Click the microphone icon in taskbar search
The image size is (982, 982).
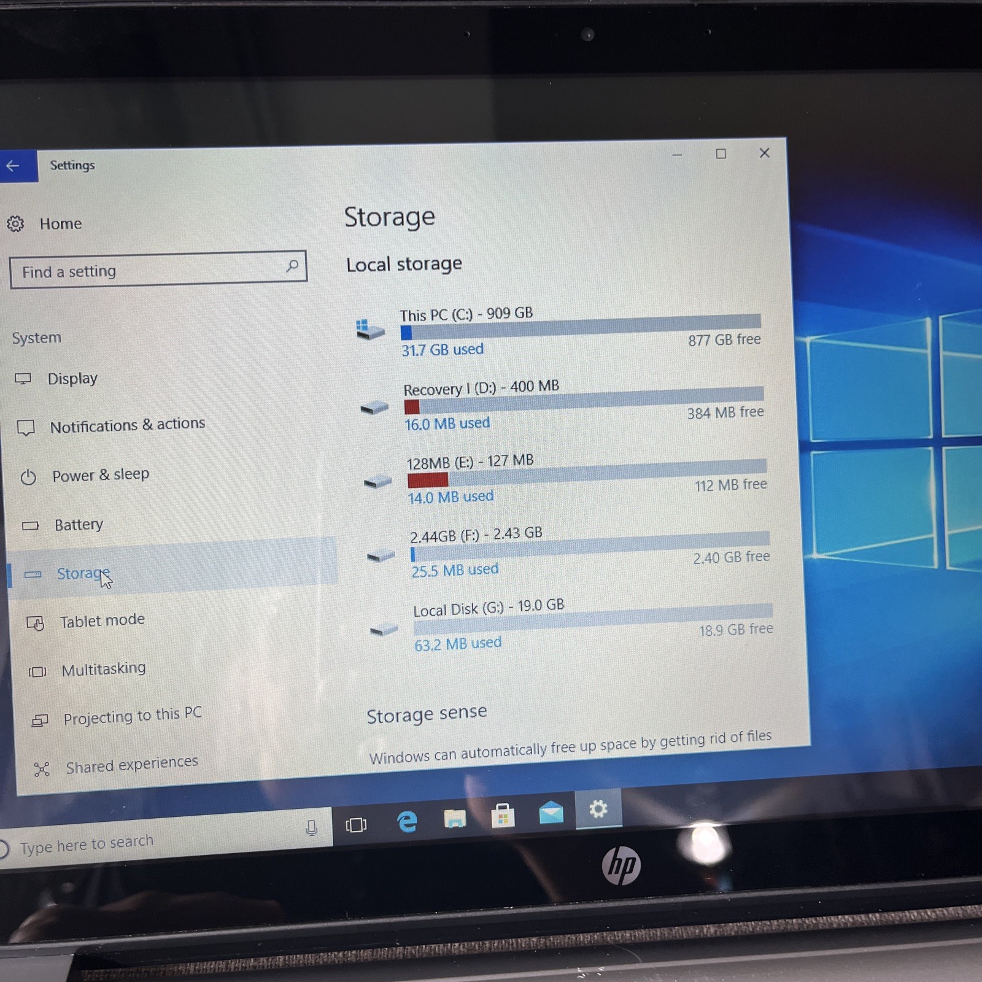click(312, 829)
